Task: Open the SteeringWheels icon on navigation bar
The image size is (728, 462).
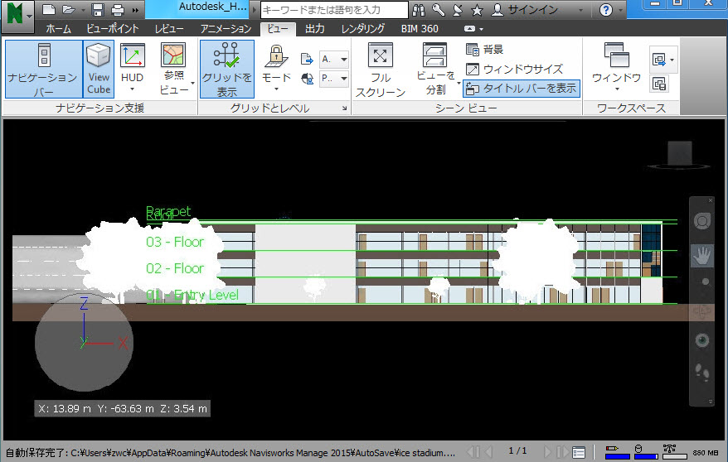Action: (702, 220)
